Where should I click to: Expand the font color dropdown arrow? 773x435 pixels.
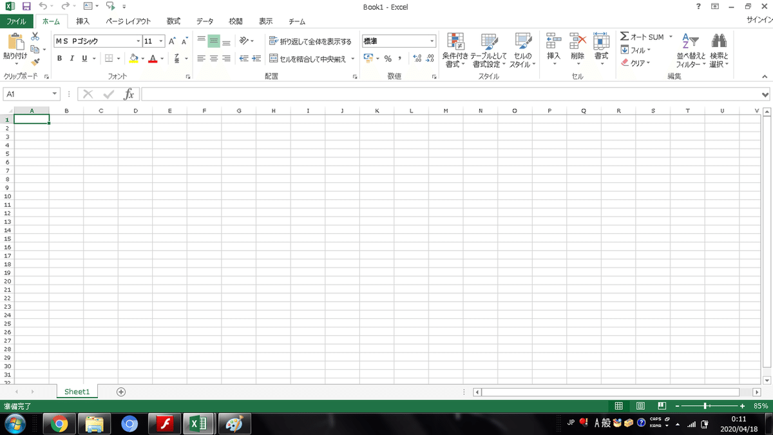click(x=162, y=59)
